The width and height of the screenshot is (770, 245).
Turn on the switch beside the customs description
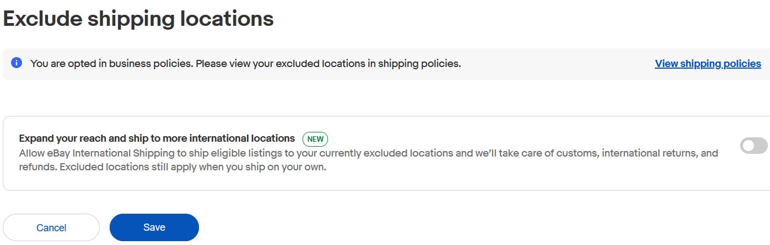753,146
